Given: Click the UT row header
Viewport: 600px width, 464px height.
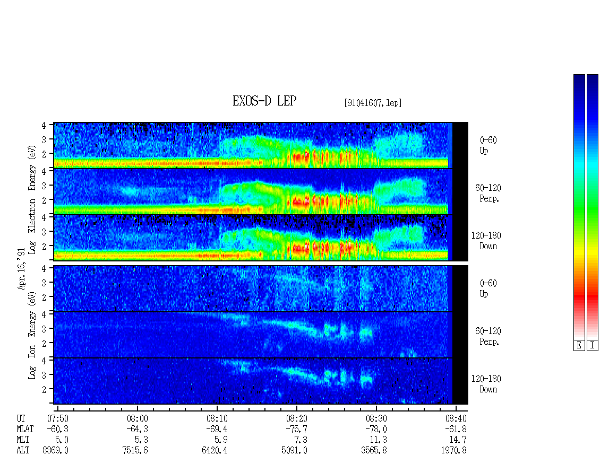Looking at the screenshot, I should coord(21,418).
